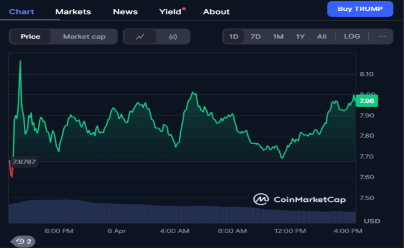Select the 7D time range
The height and width of the screenshot is (249, 405).
click(x=256, y=37)
